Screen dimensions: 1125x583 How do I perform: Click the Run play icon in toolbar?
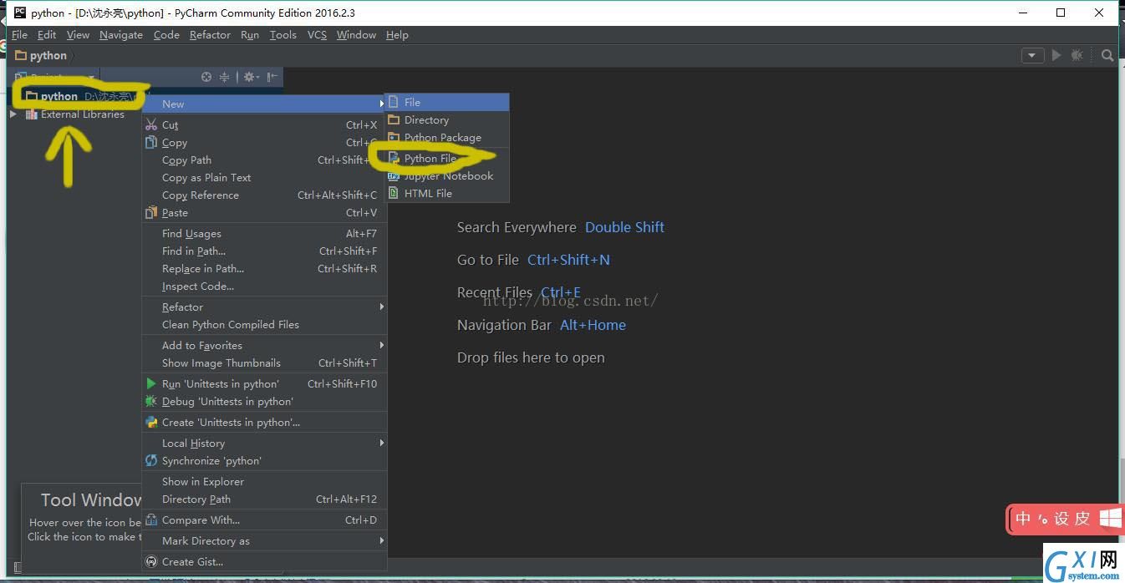pyautogui.click(x=1056, y=55)
